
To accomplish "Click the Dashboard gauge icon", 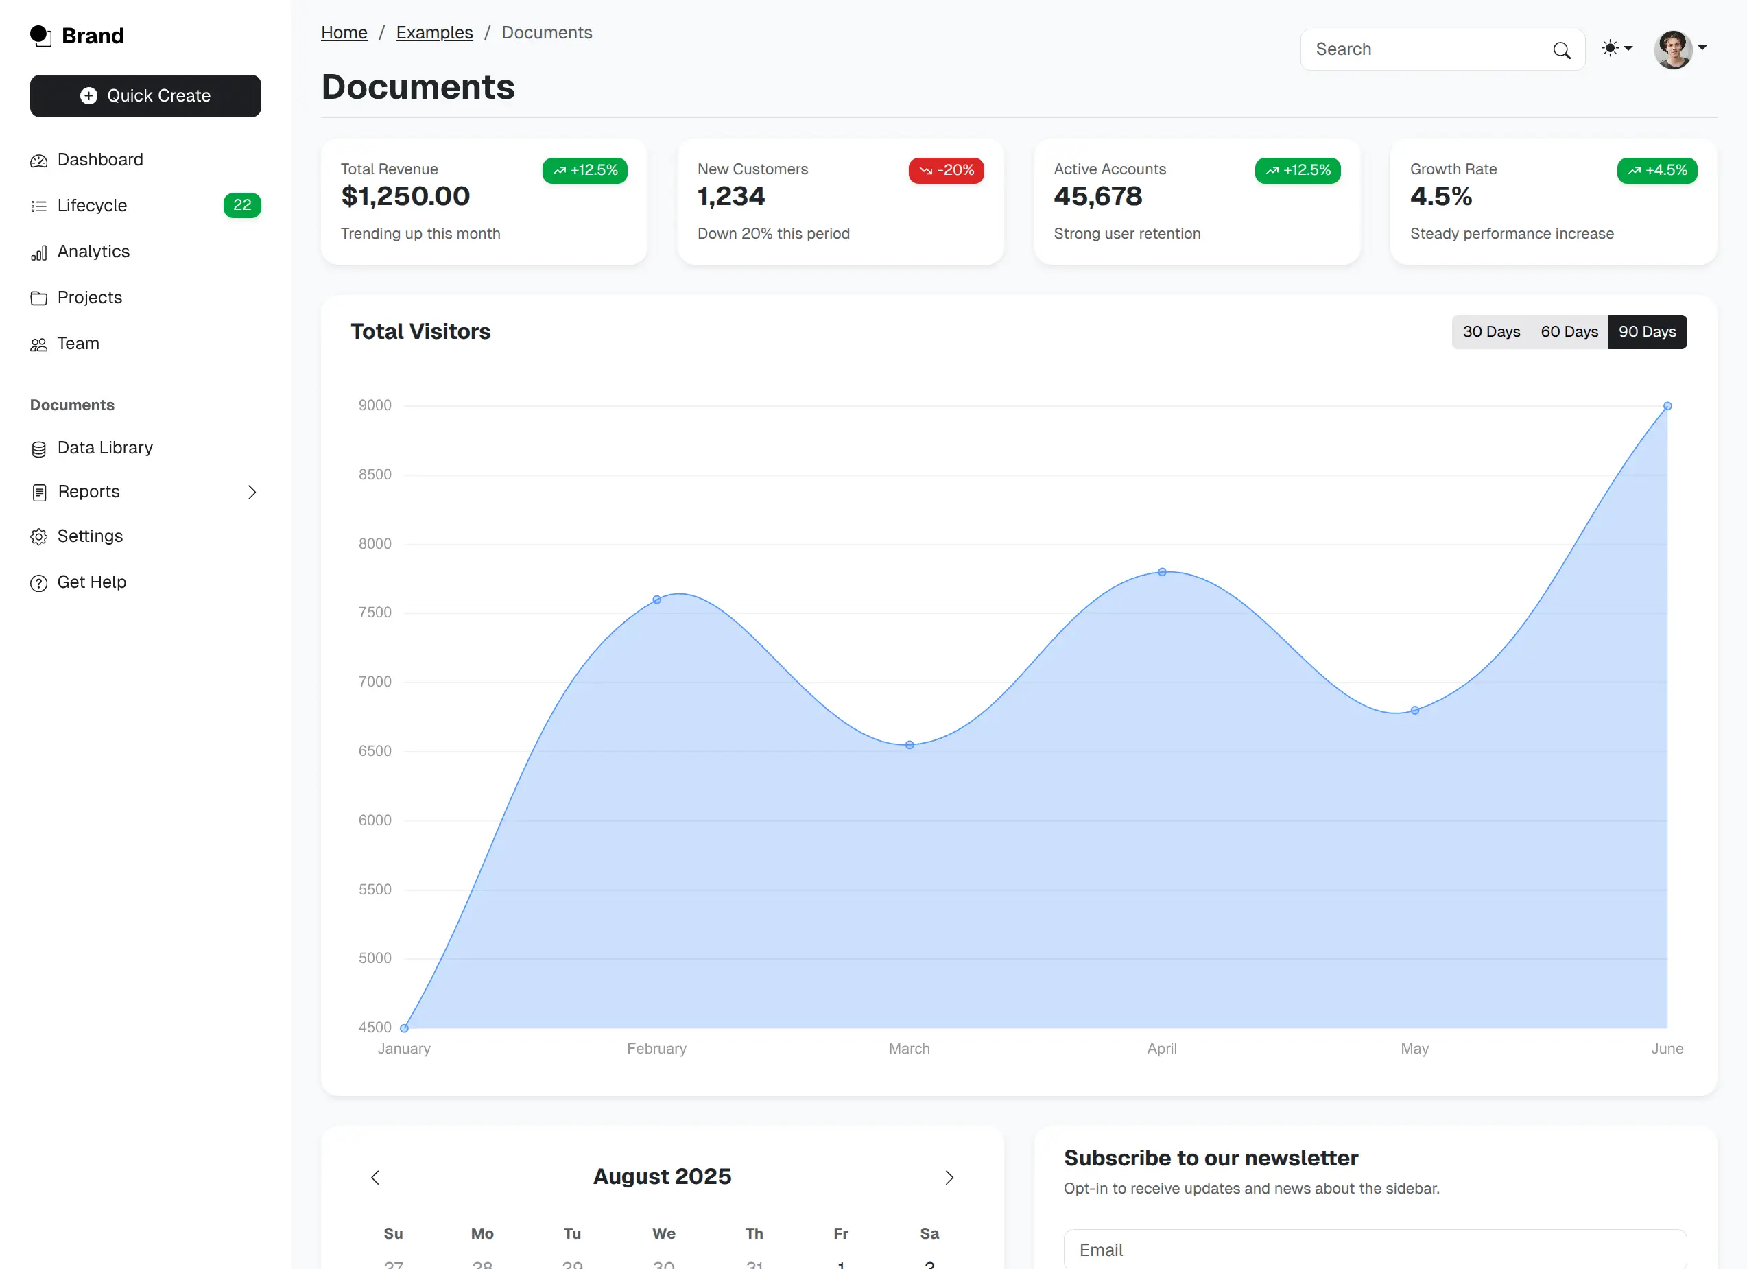I will 38,161.
